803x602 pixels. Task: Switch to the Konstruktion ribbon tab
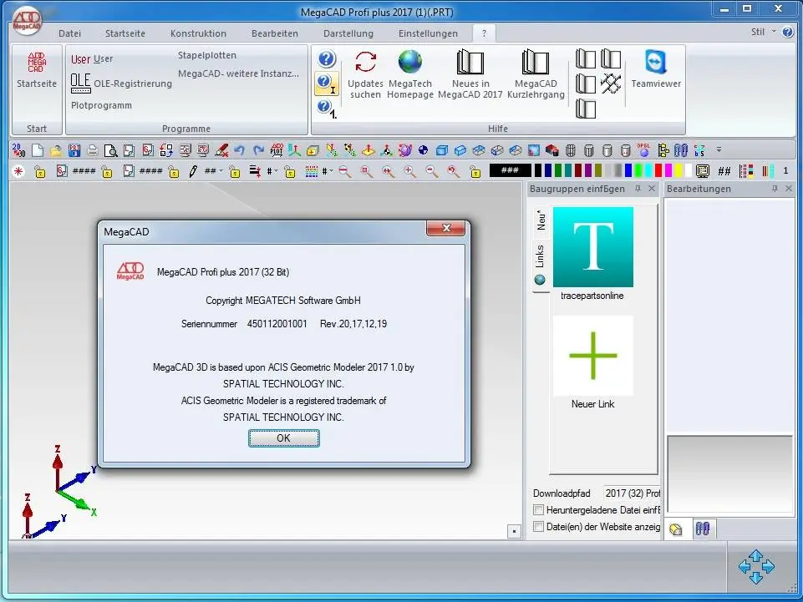(198, 33)
